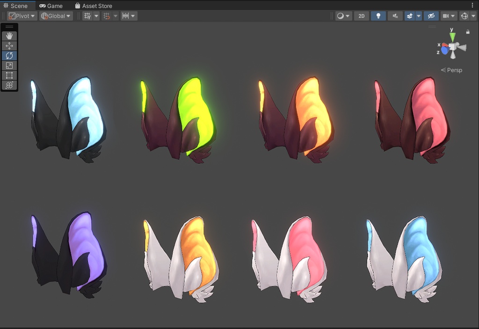The height and width of the screenshot is (329, 479).
Task: Toggle 2D view mode
Action: [361, 15]
